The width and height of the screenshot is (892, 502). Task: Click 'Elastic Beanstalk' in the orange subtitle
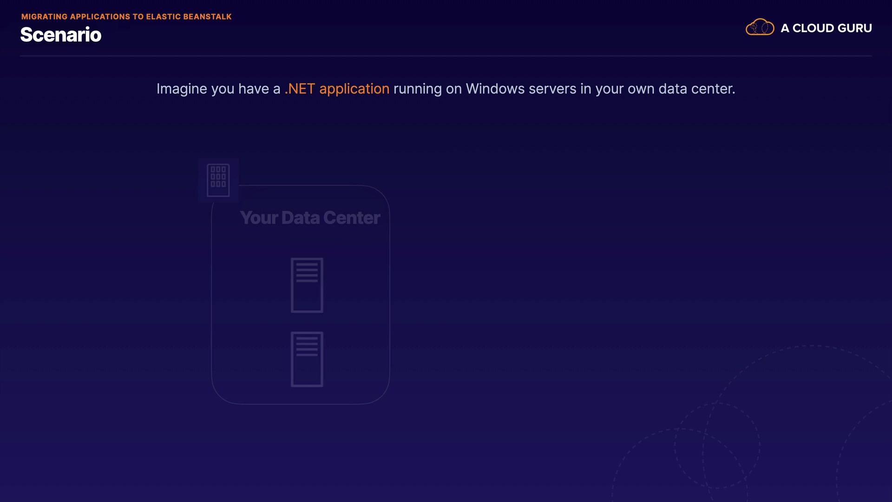pos(189,17)
